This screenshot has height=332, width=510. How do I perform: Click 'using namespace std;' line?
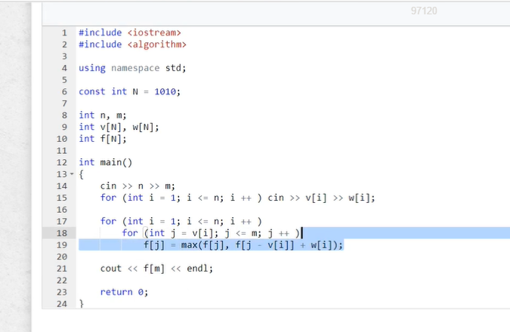[132, 68]
